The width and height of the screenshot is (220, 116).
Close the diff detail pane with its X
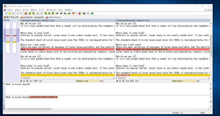4,84
